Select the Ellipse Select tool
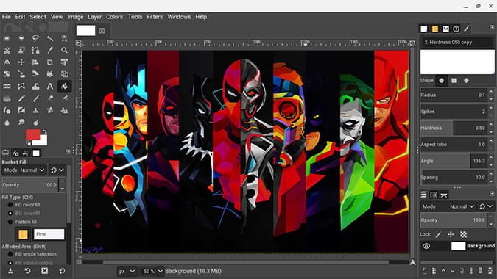This screenshot has height=279, width=497. coord(21,38)
